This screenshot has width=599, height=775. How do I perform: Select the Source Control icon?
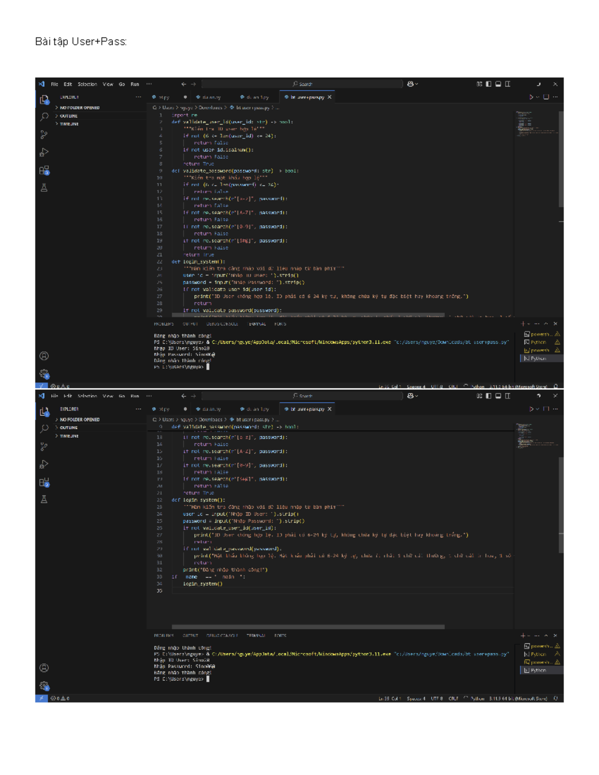coord(44,133)
